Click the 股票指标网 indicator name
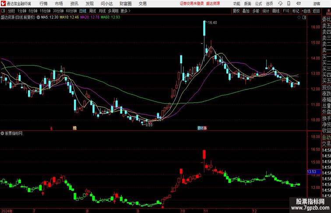This screenshot has height=213, width=331. pyautogui.click(x=14, y=133)
